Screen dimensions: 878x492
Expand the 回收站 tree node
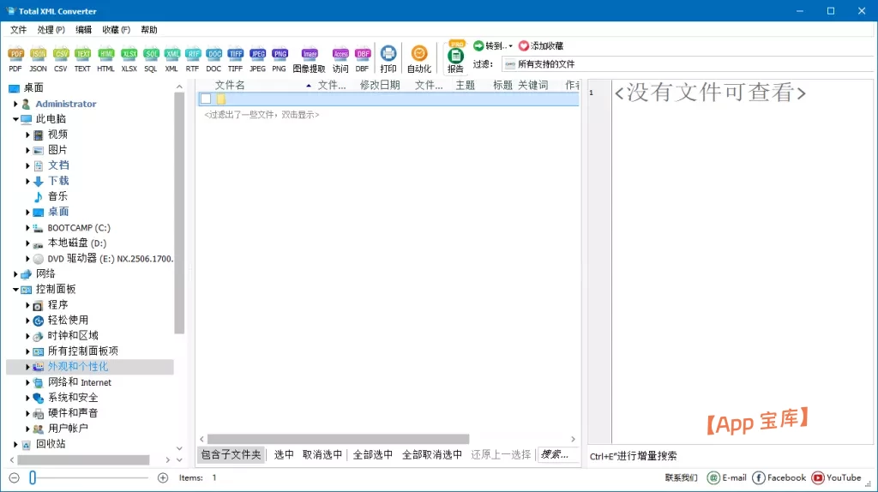[15, 444]
